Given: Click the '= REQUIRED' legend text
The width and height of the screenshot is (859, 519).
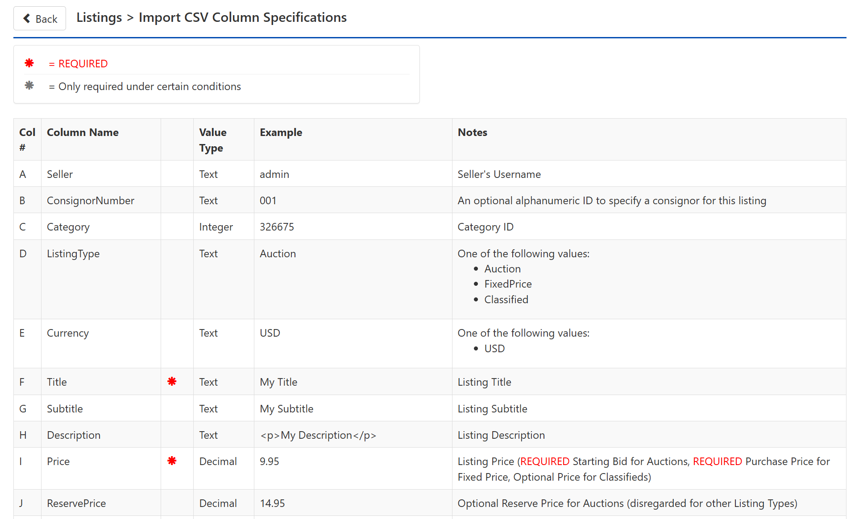Looking at the screenshot, I should click(78, 64).
